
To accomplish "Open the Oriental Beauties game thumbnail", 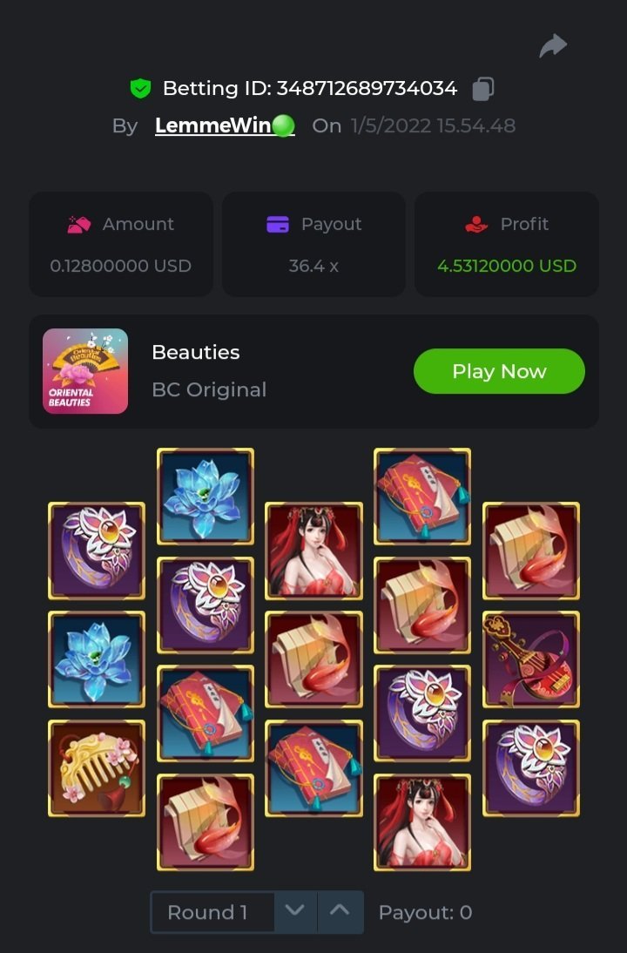I will (x=85, y=371).
